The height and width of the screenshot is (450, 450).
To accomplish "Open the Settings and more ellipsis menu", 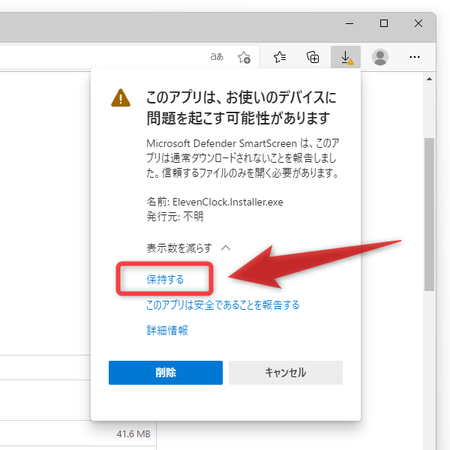I will click(x=415, y=57).
